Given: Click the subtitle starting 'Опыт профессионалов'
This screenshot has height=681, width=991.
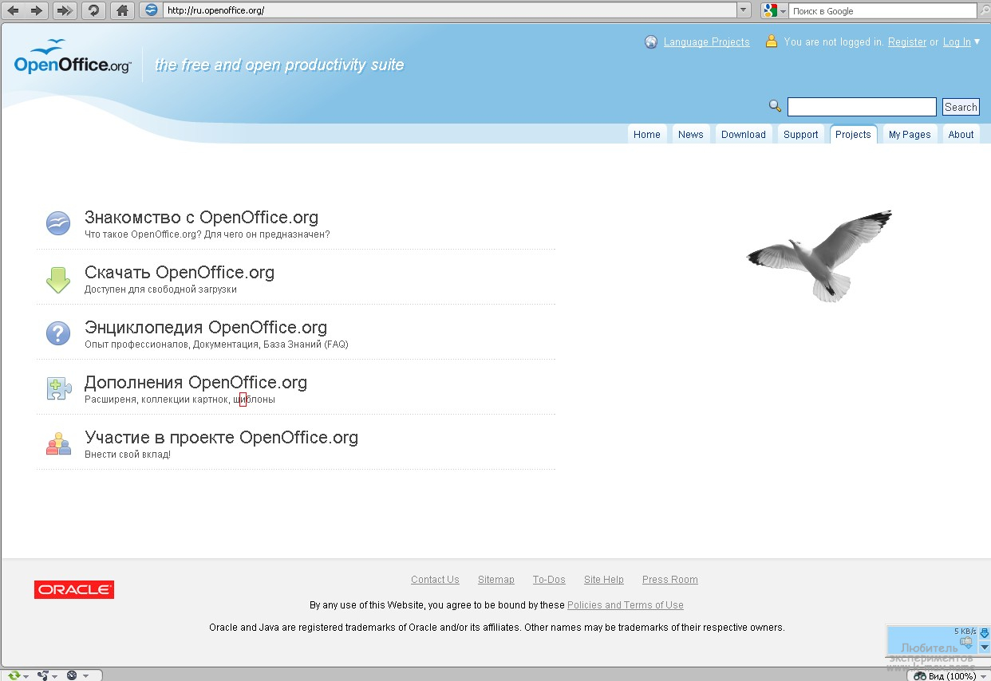Looking at the screenshot, I should click(x=216, y=344).
